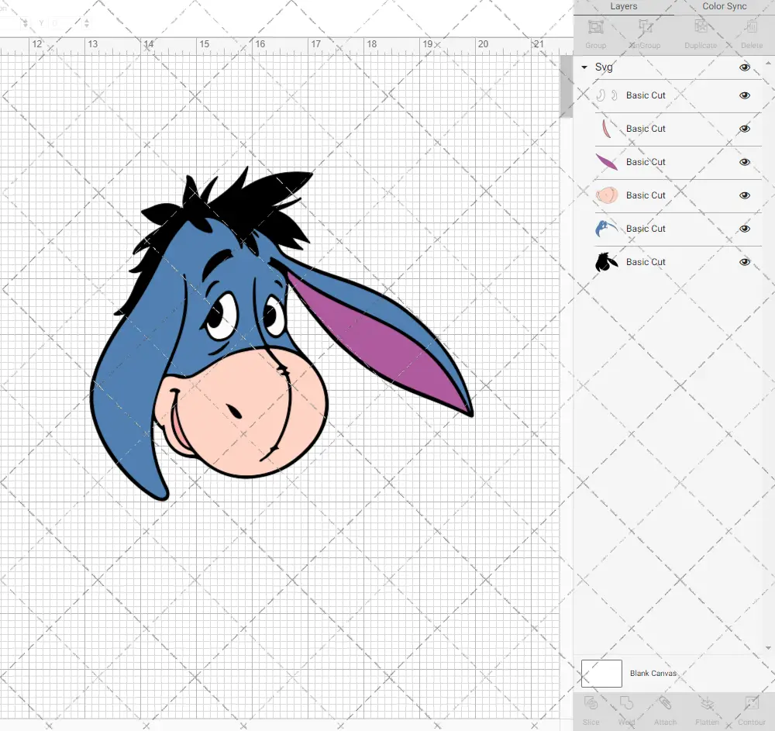This screenshot has height=731, width=775.
Task: Select the purple ear layer thumbnail
Action: (607, 162)
